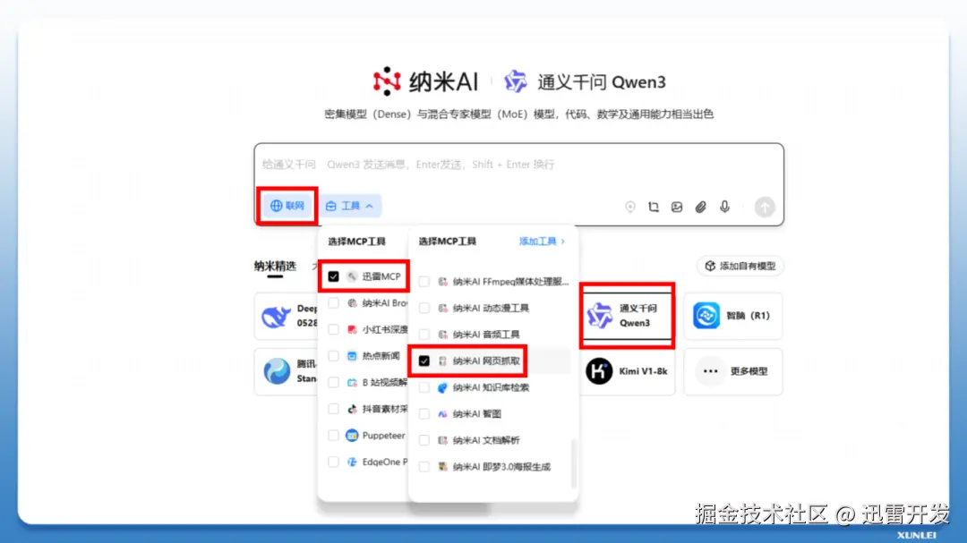Check the B站视频解 checkbox
Image resolution: width=967 pixels, height=543 pixels.
pyautogui.click(x=334, y=383)
